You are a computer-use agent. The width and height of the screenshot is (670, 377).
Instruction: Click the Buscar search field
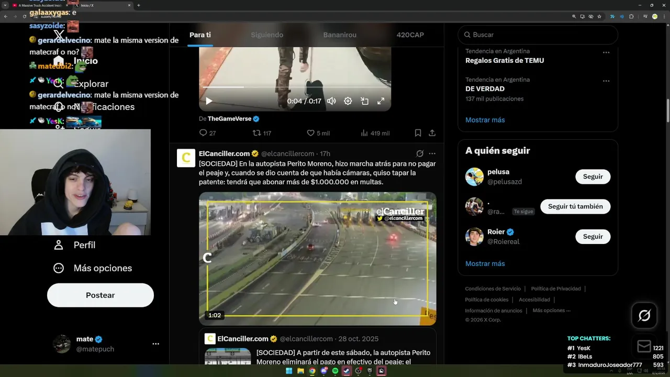tap(538, 35)
